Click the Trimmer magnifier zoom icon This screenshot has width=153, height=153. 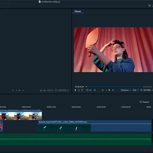tap(56, 90)
